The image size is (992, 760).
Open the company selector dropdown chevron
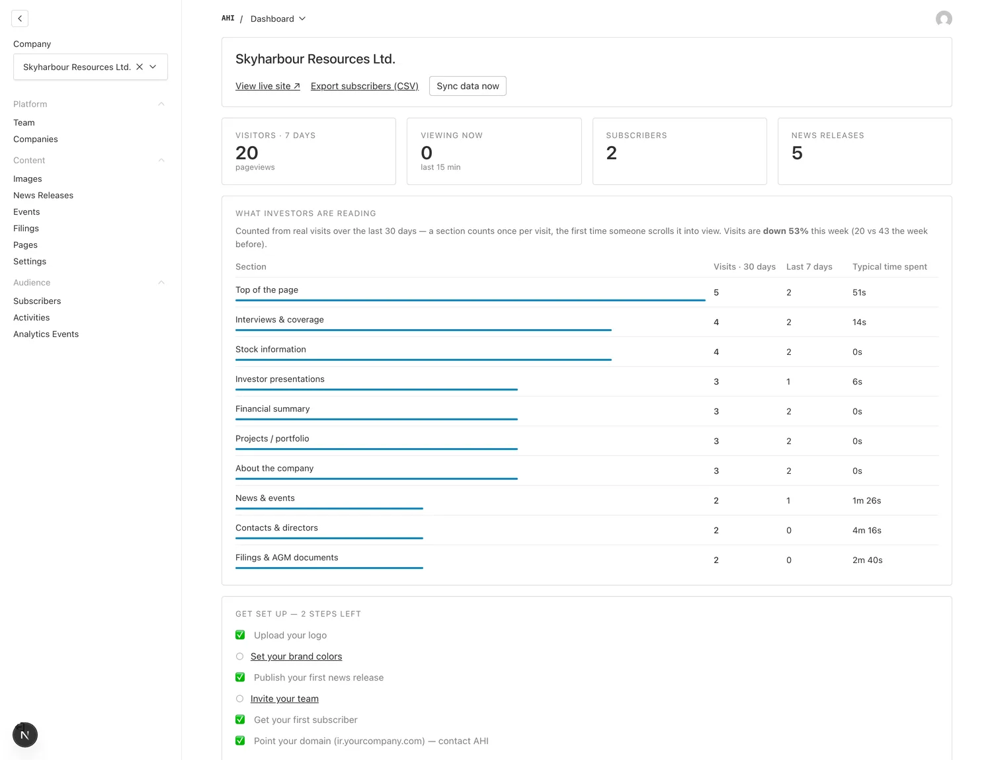tap(153, 67)
